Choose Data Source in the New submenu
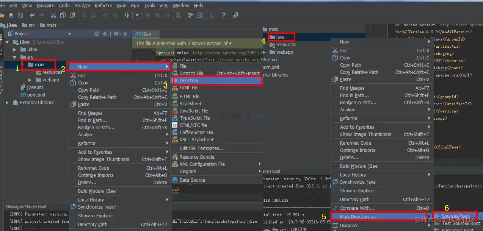Viewport: 483px width, 231px height. 216,180
